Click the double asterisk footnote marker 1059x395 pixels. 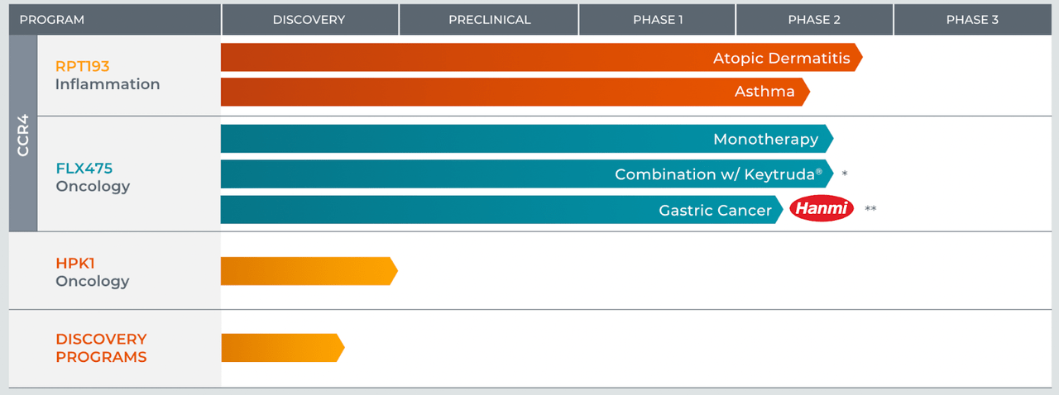click(870, 210)
